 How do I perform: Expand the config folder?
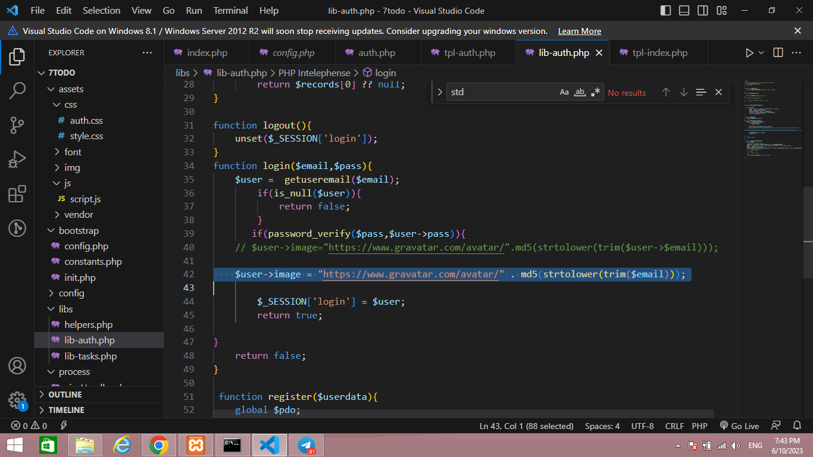coord(99,293)
